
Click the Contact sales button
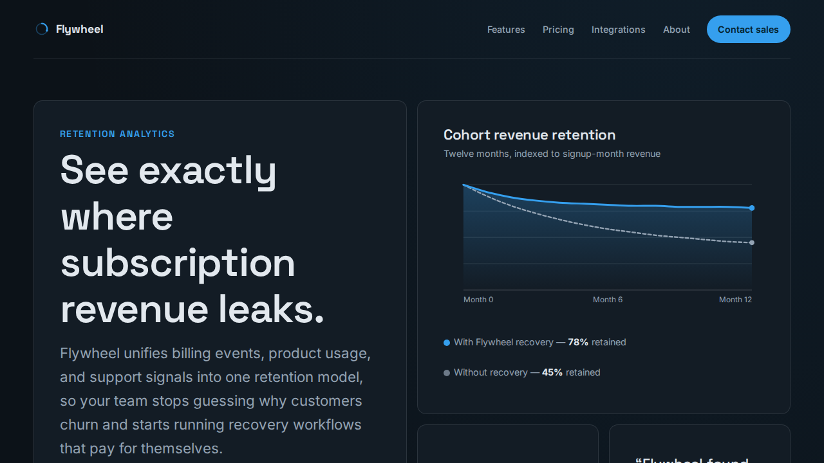pyautogui.click(x=749, y=30)
